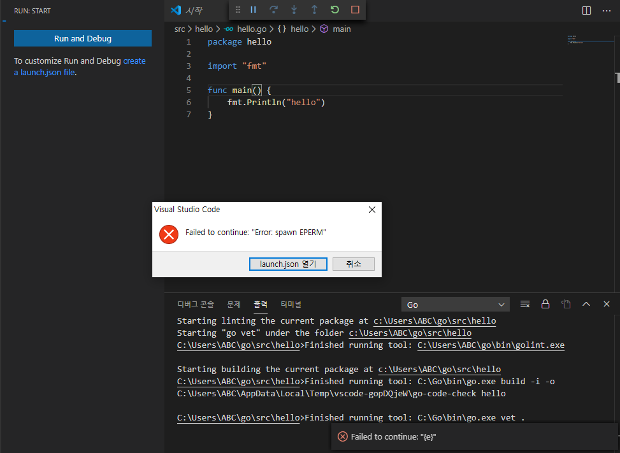Image resolution: width=620 pixels, height=453 pixels.
Task: Click the Run and Debug button
Action: pos(82,38)
